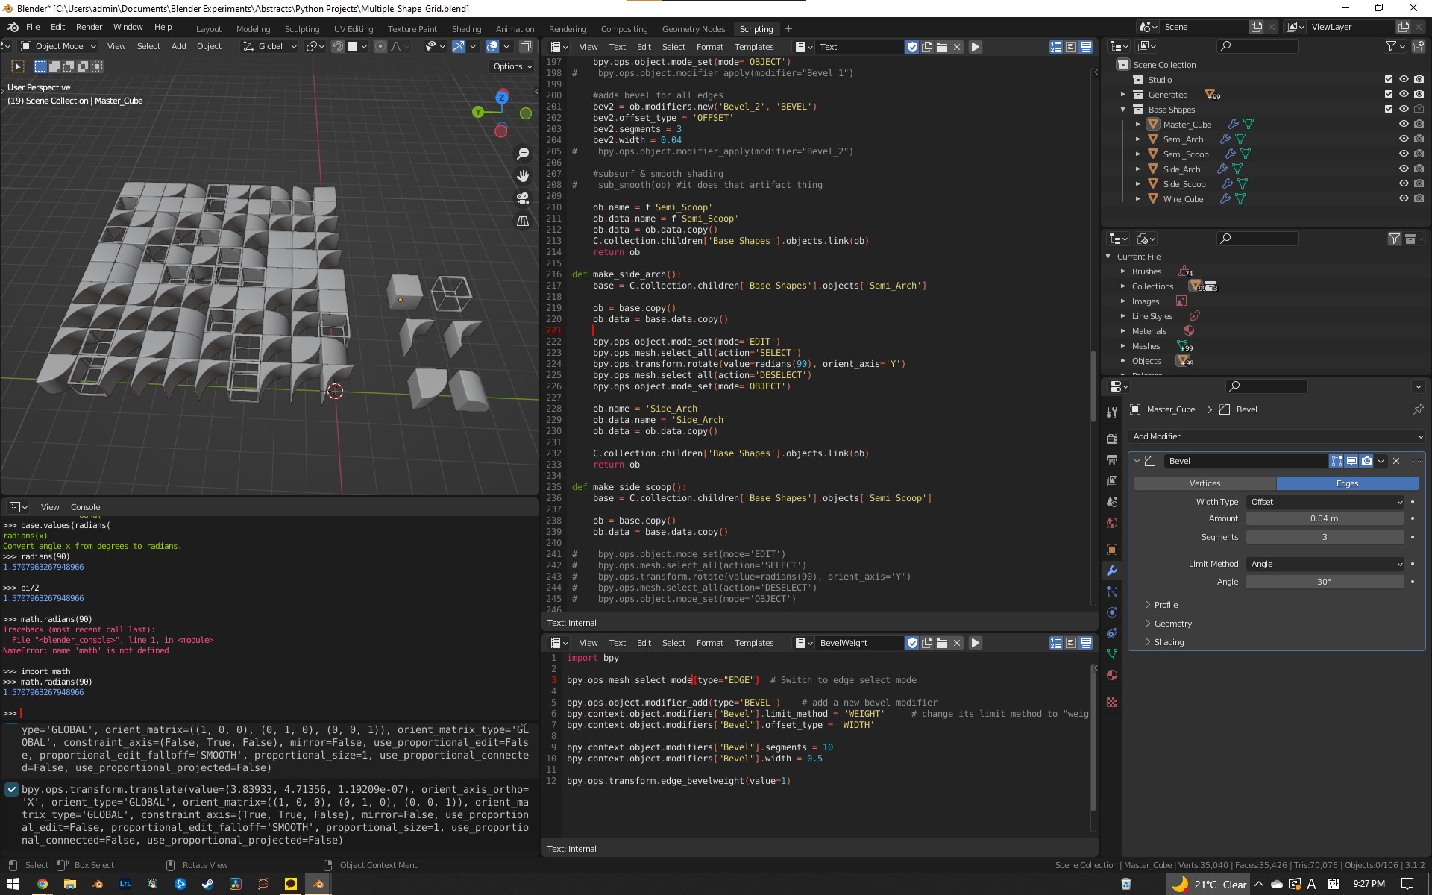Open Render properties tab icon
This screenshot has height=895, width=1432.
[x=1112, y=439]
